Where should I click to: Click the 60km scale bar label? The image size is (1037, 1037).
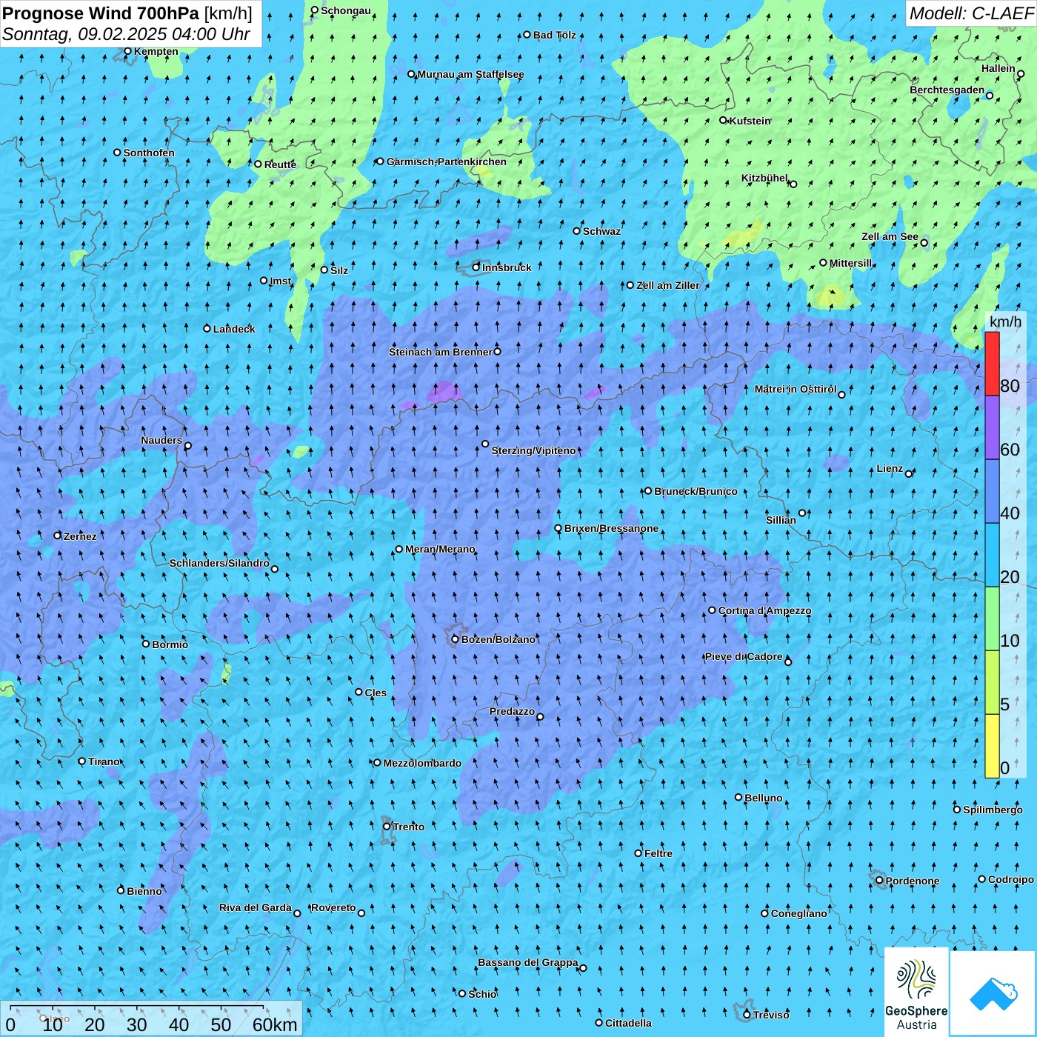[275, 1024]
